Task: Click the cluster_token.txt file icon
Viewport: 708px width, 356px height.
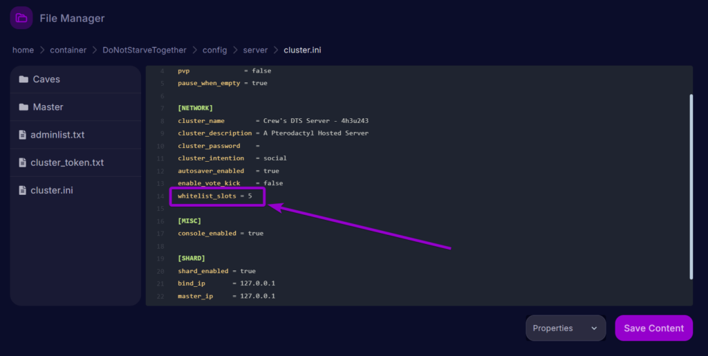Action: tap(23, 162)
